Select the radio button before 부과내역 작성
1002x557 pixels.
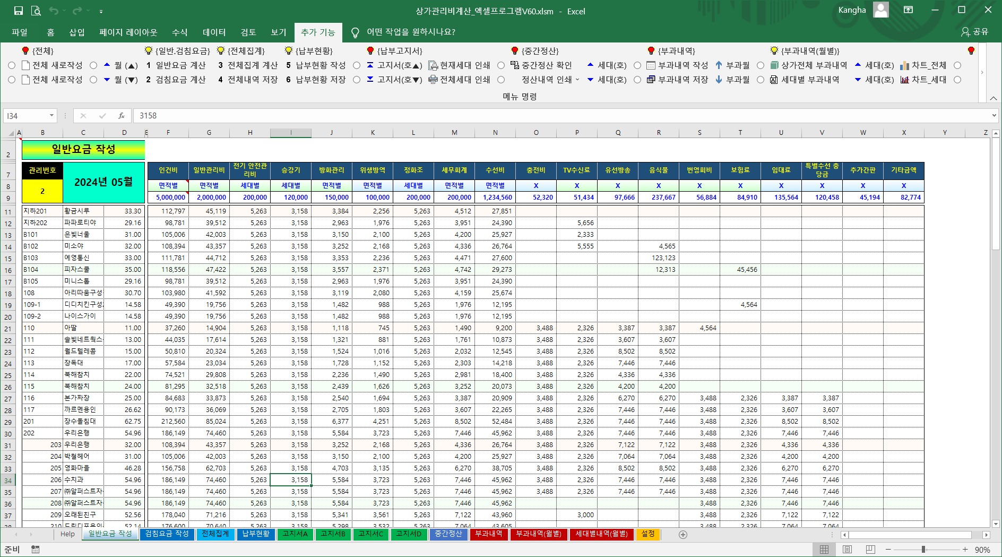(637, 65)
